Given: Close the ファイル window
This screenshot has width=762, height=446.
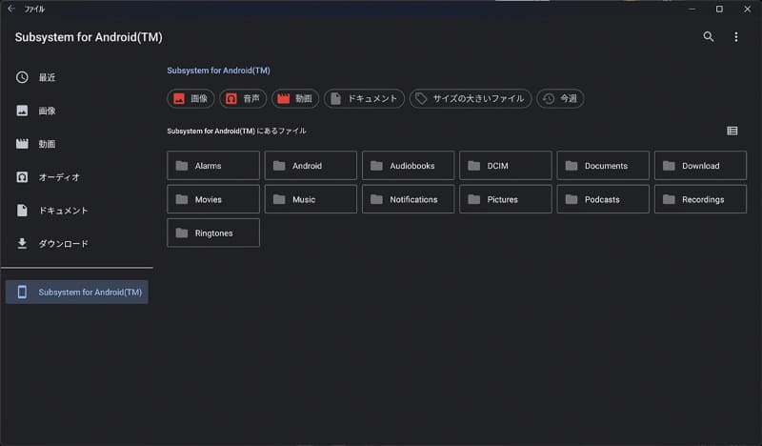Looking at the screenshot, I should point(747,9).
